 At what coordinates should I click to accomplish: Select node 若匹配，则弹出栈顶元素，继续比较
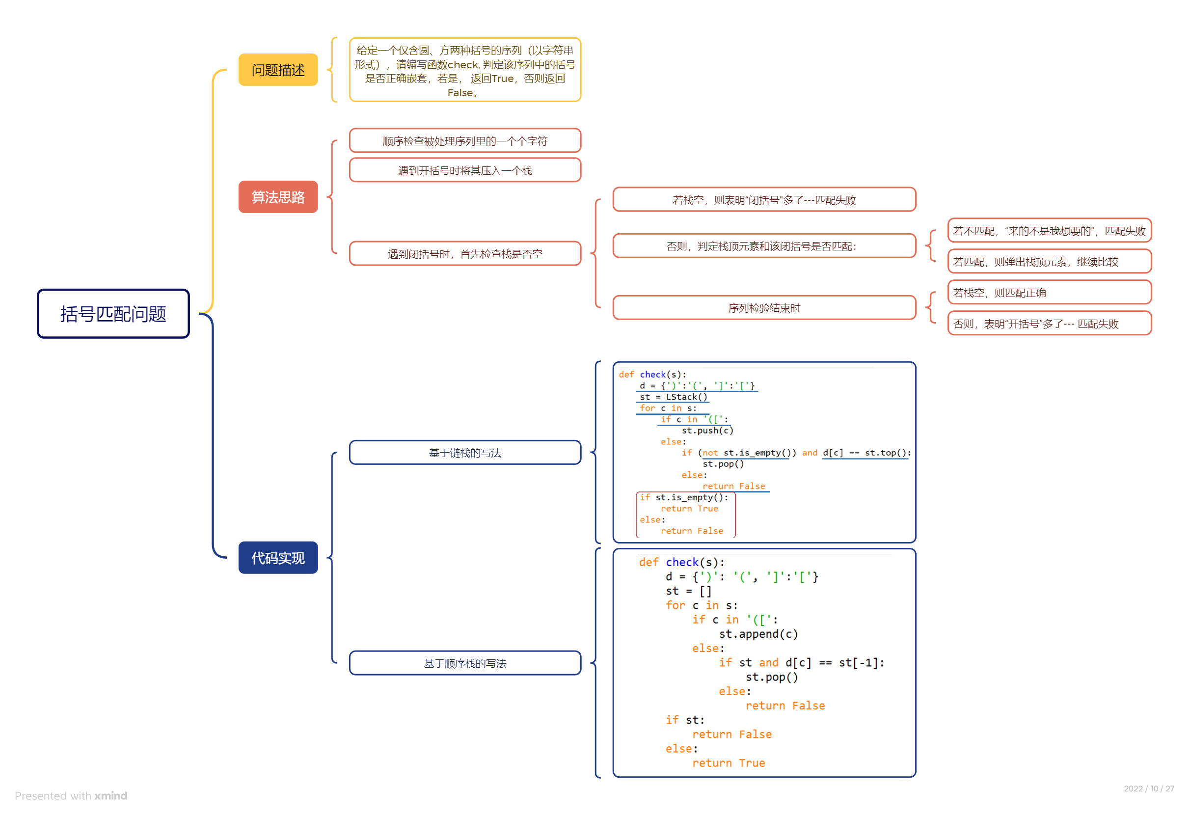pyautogui.click(x=1049, y=261)
